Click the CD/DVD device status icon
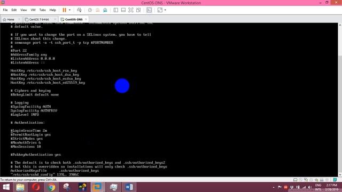The width and height of the screenshot is (342, 192). tap(300, 180)
